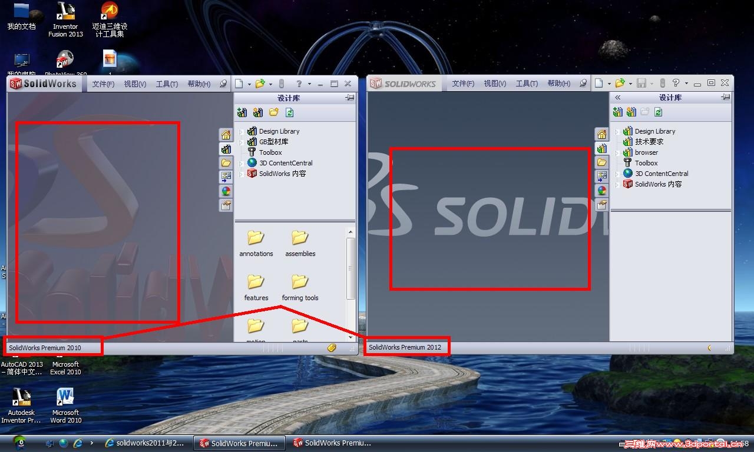Click Help question mark in SolidWorks 2010 window
Viewport: 754px width, 452px height.
pos(299,84)
